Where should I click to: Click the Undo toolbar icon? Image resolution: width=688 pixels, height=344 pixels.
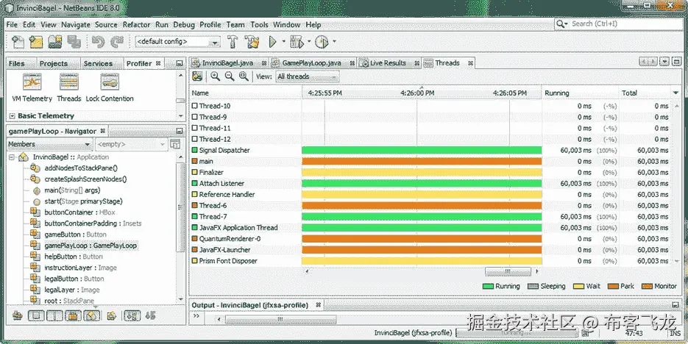[99, 42]
